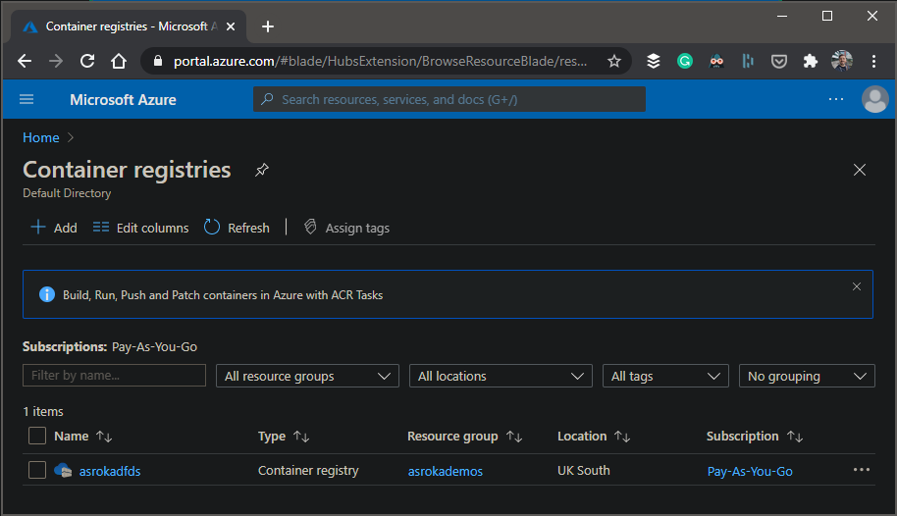Go to the Home breadcrumb

[x=41, y=137]
